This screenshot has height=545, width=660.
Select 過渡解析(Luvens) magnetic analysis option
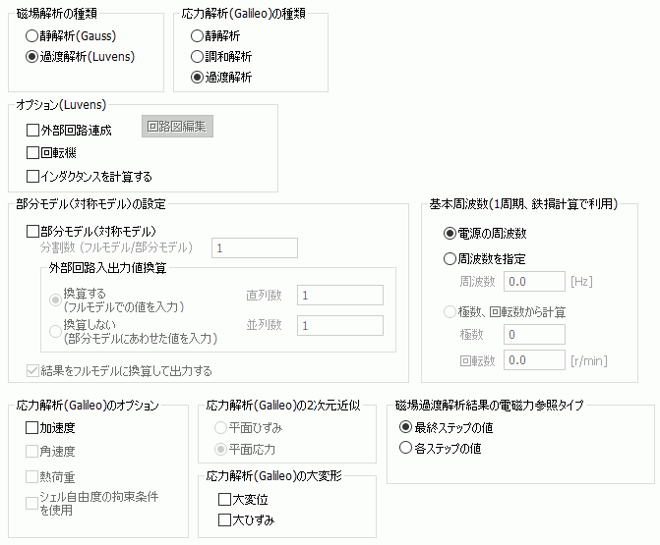click(33, 56)
